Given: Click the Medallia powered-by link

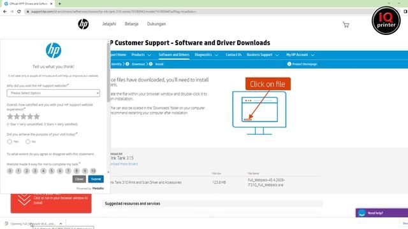Looking at the screenshot, I should click(98, 188).
